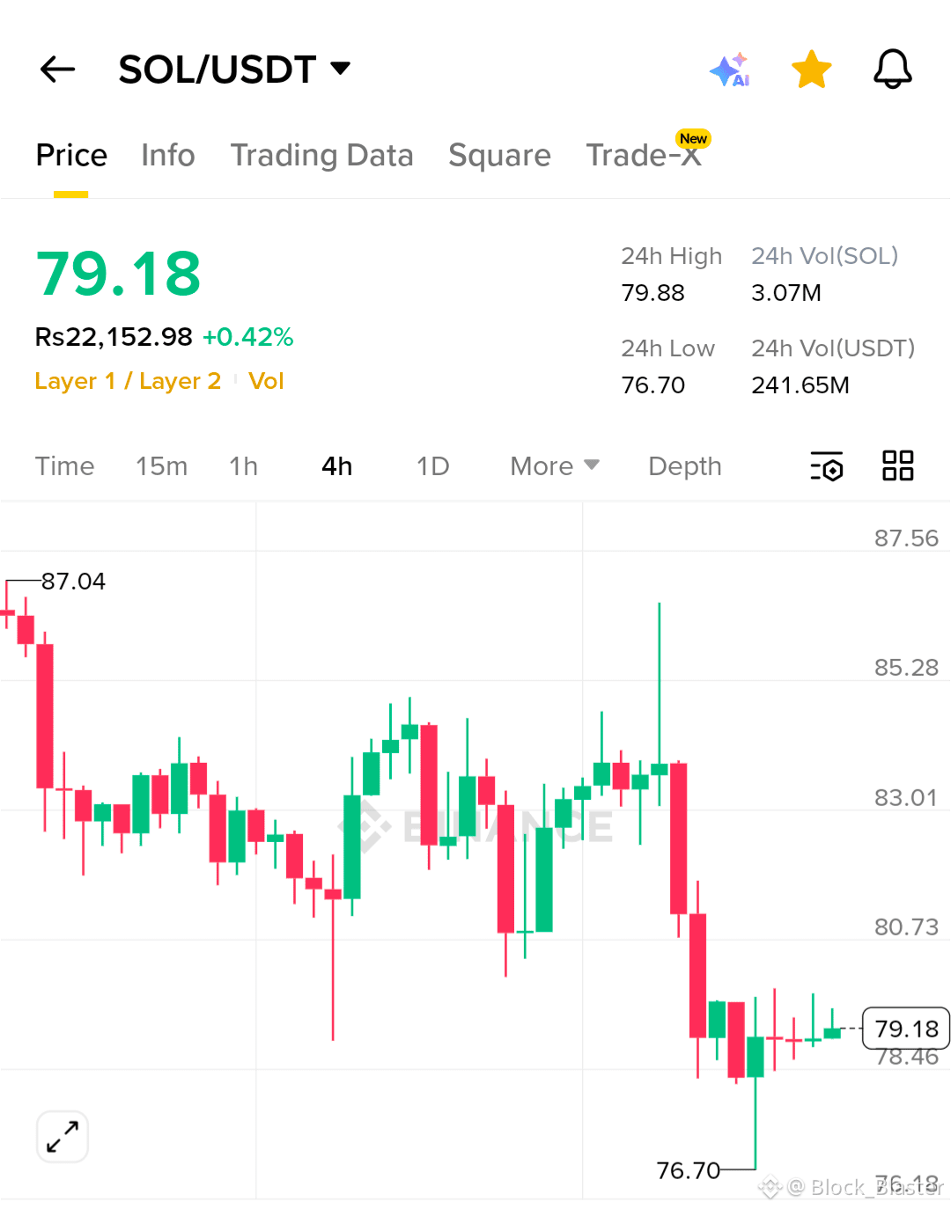Open chart indicator settings icon
Image resolution: width=951 pixels, height=1209 pixels.
[x=827, y=466]
